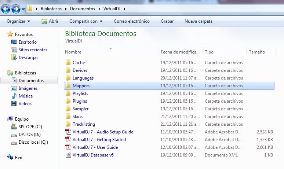Click the date '20/12/2011 11:07 a...' cell

(x=180, y=78)
